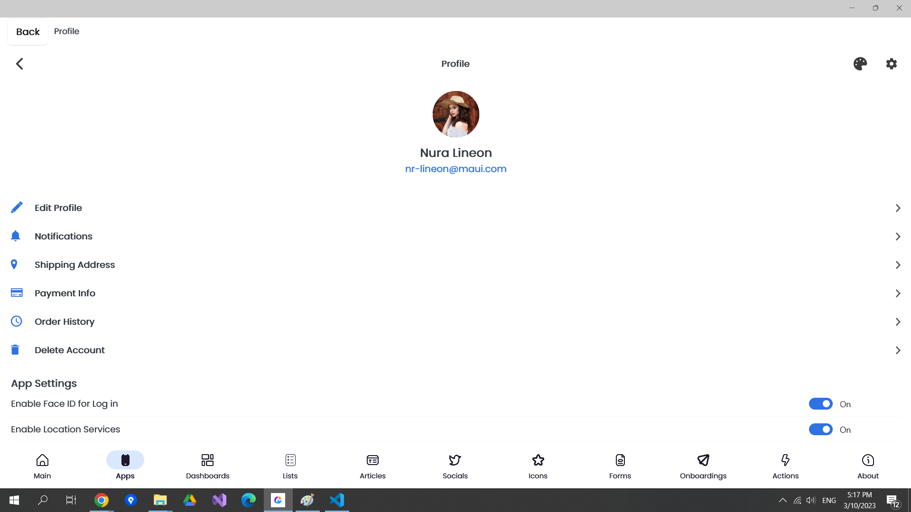Viewport: 911px width, 512px height.
Task: Open the settings gear icon
Action: click(x=892, y=64)
